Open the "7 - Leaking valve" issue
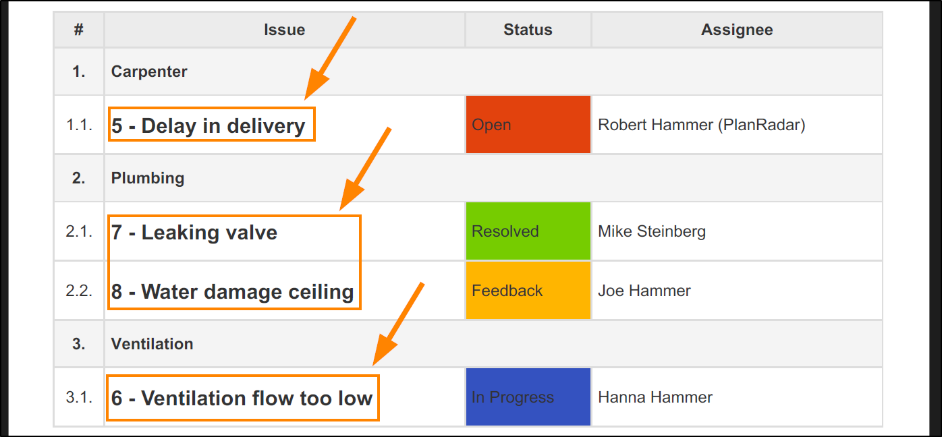 [x=194, y=233]
